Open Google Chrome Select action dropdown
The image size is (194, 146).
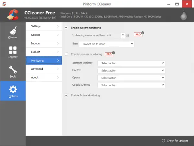pyautogui.click(x=131, y=85)
